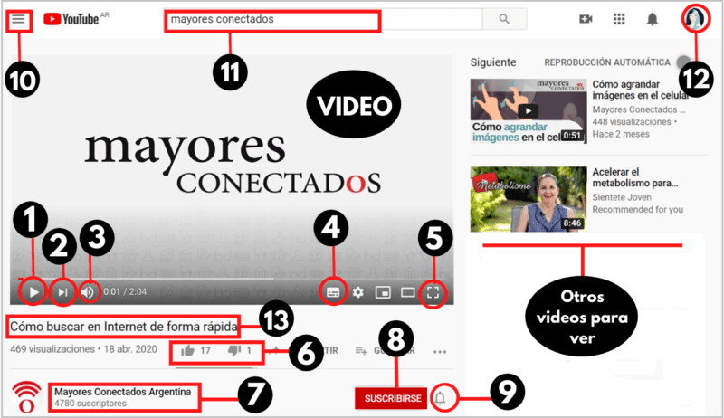Open the notifications bell in header
Viewport: 724px width, 418px height.
pyautogui.click(x=652, y=19)
